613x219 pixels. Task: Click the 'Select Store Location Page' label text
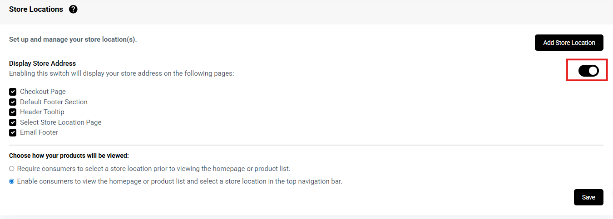pyautogui.click(x=61, y=122)
